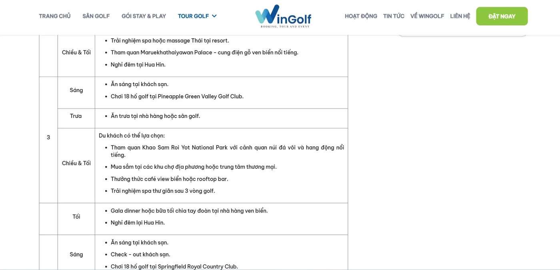Click 'Du khách có thể lựa chọn:' text
This screenshot has height=270, width=560.
[x=132, y=136]
